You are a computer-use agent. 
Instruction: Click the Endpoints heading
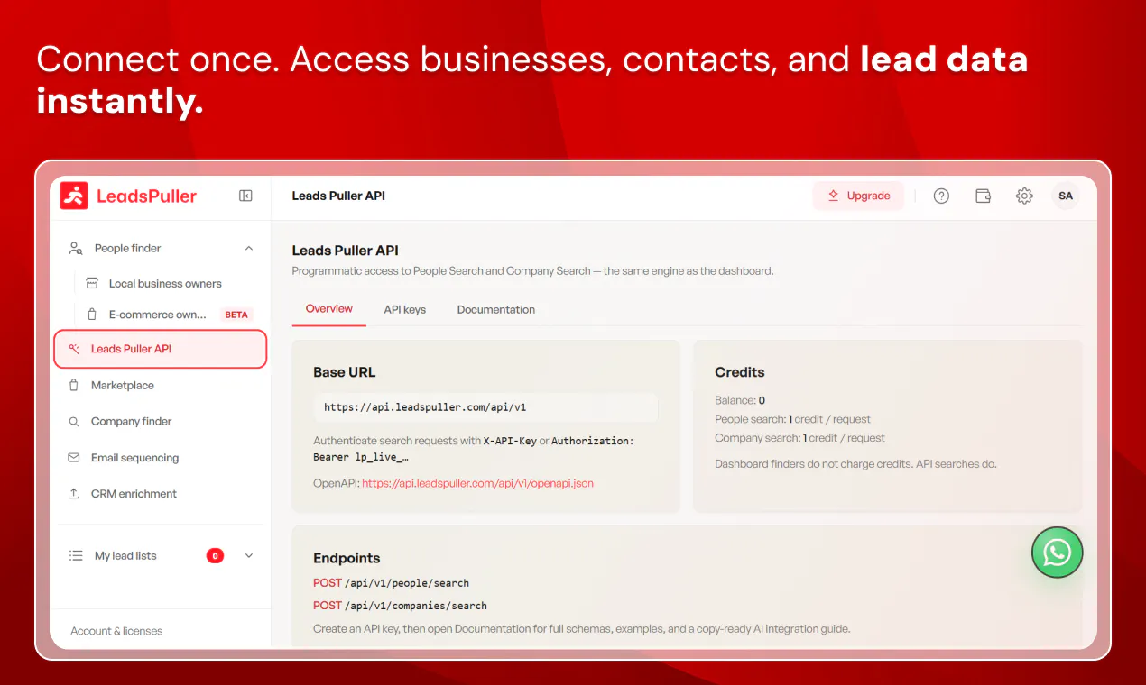pos(347,558)
